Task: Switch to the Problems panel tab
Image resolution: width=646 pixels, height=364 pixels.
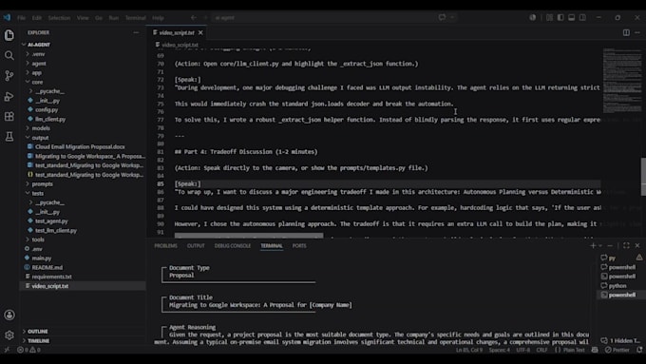Action: (x=165, y=246)
